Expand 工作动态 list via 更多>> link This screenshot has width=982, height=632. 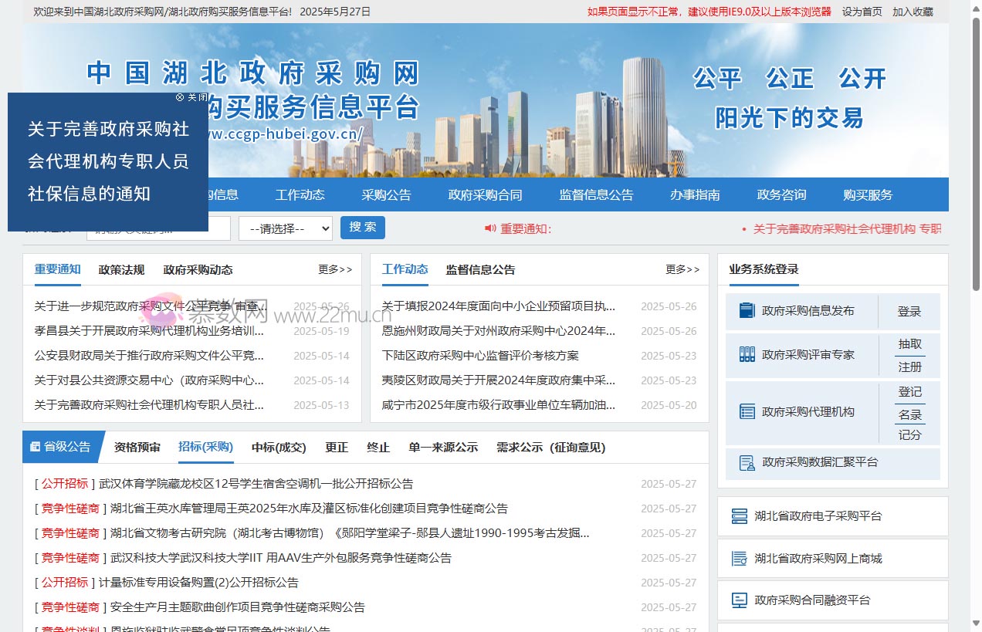[682, 269]
